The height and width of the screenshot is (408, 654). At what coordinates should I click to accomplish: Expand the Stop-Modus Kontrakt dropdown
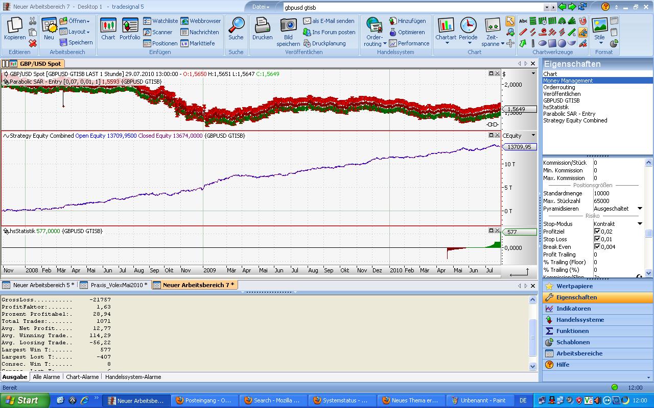point(640,224)
